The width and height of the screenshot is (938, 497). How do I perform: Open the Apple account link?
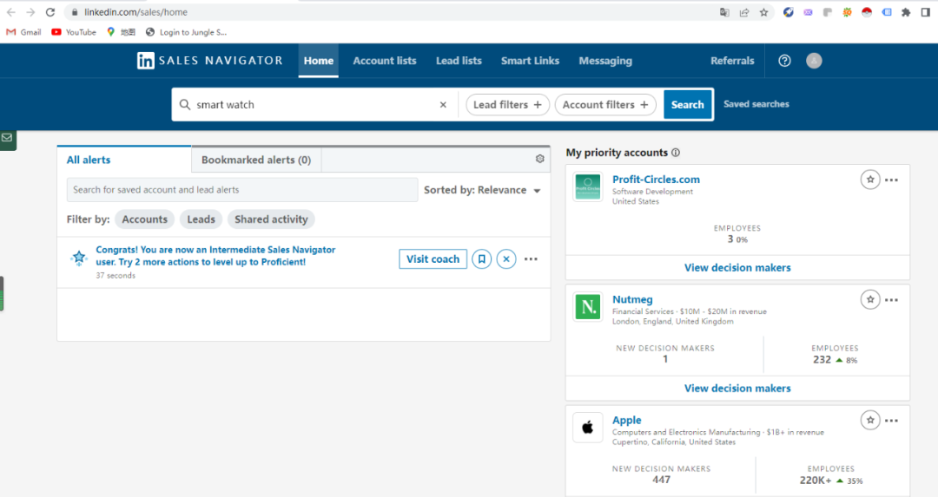click(626, 420)
